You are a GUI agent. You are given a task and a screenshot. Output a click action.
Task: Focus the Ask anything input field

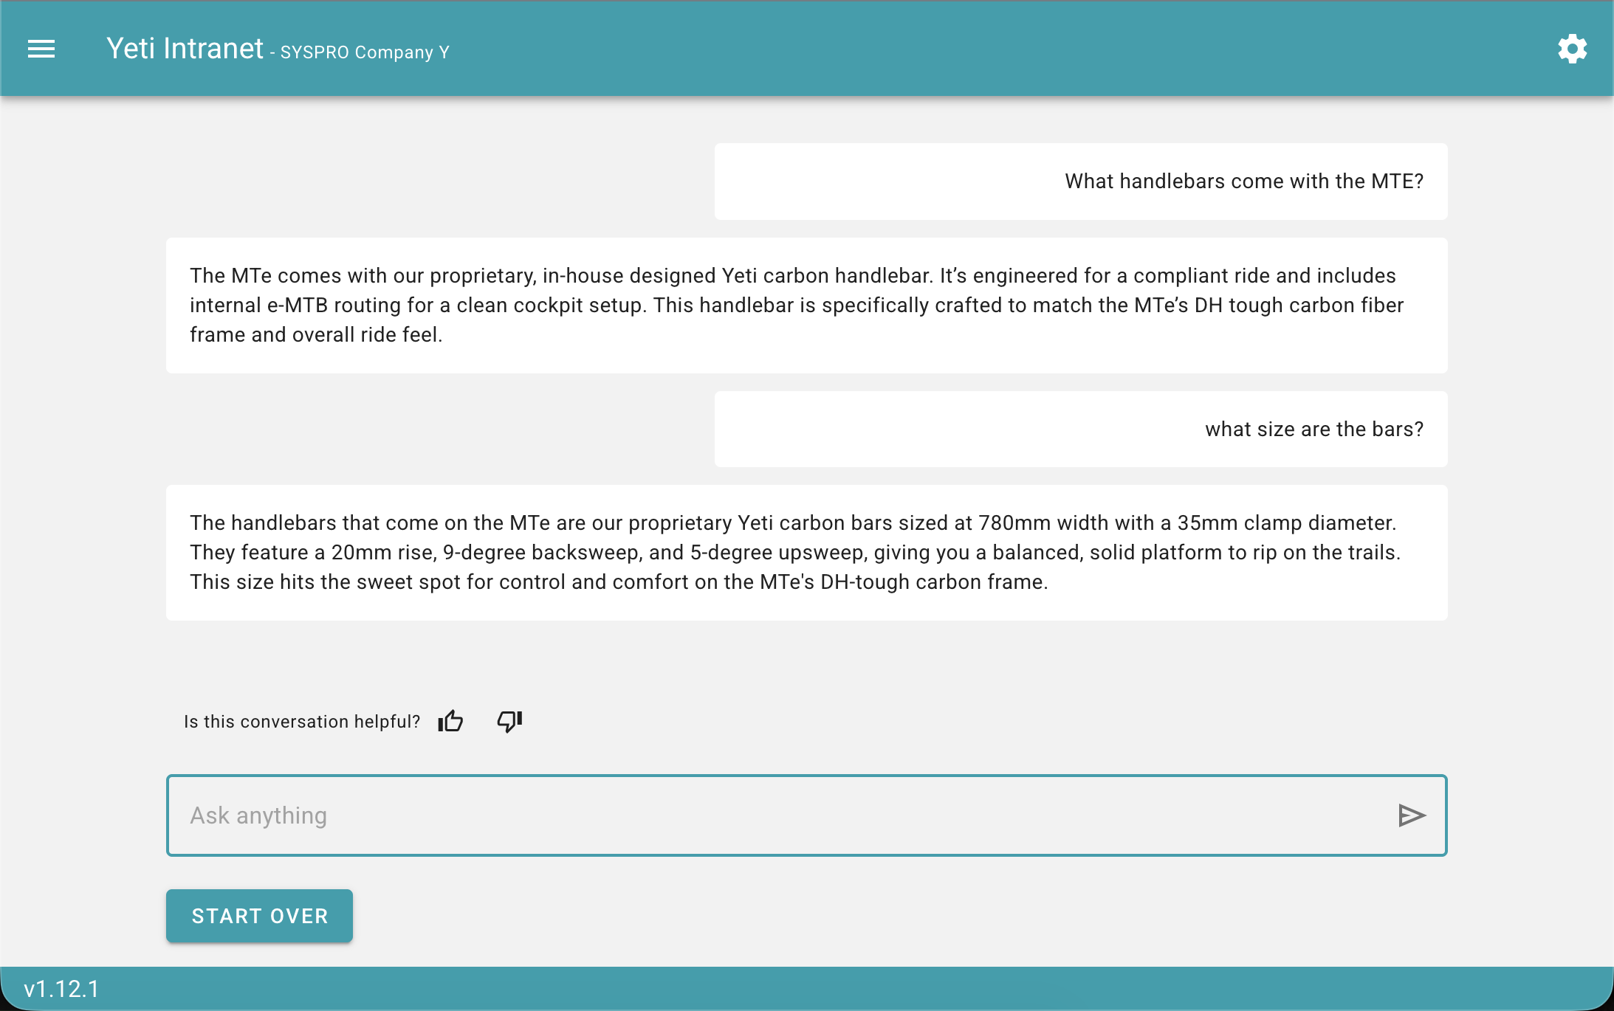pyautogui.click(x=806, y=815)
